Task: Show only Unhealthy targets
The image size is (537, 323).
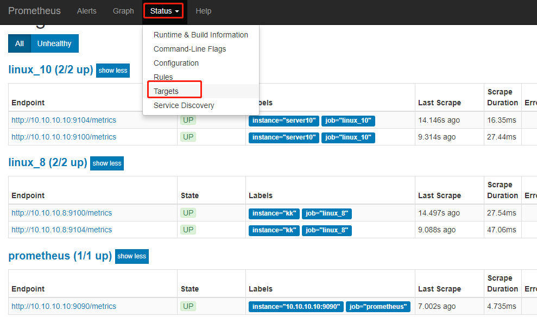Action: (54, 43)
